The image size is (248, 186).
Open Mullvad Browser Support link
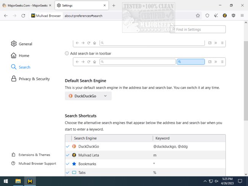34,164
